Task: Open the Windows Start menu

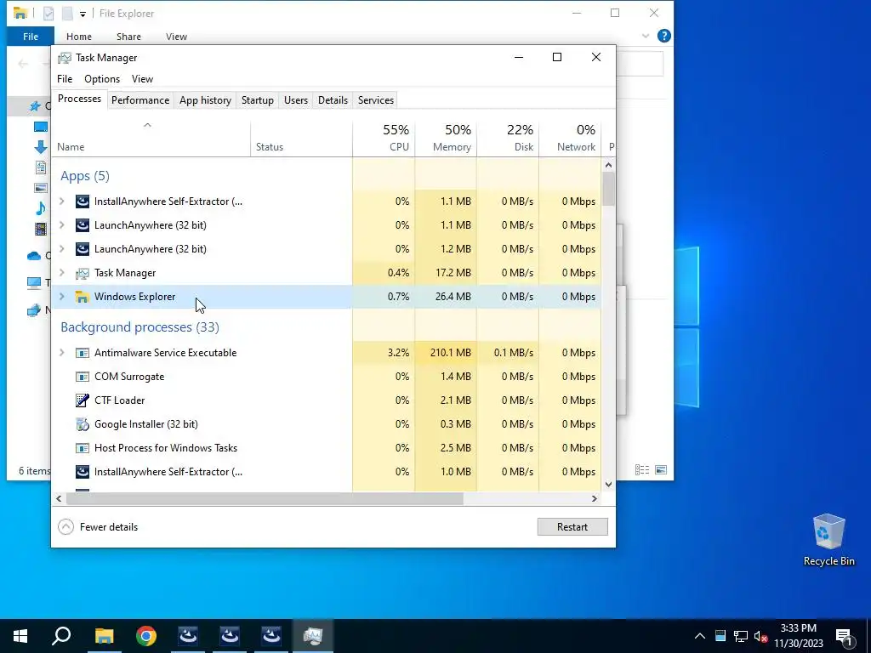Action: click(x=20, y=636)
